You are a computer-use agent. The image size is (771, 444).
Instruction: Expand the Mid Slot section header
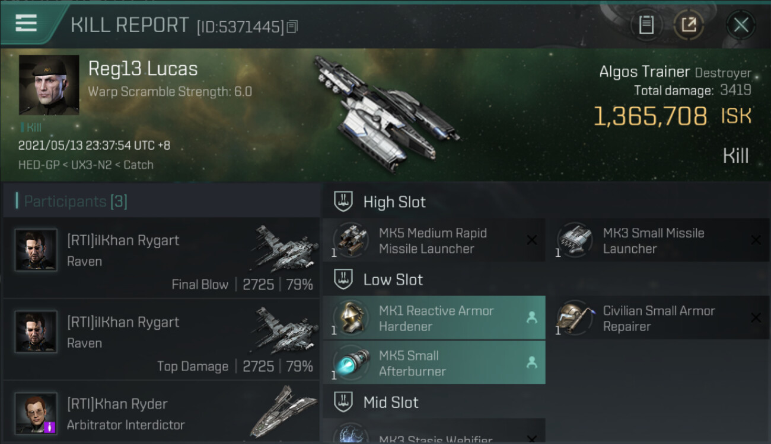coord(546,403)
